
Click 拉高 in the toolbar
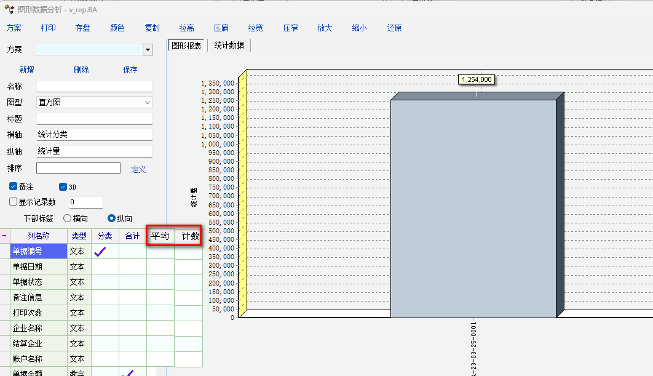click(187, 28)
